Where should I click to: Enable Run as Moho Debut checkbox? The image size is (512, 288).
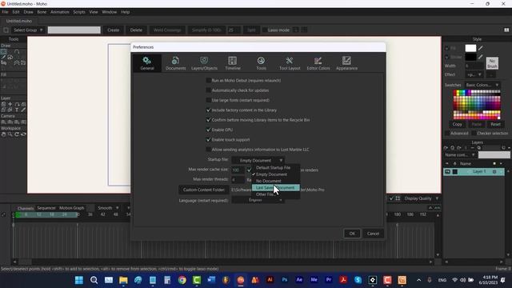pos(208,80)
